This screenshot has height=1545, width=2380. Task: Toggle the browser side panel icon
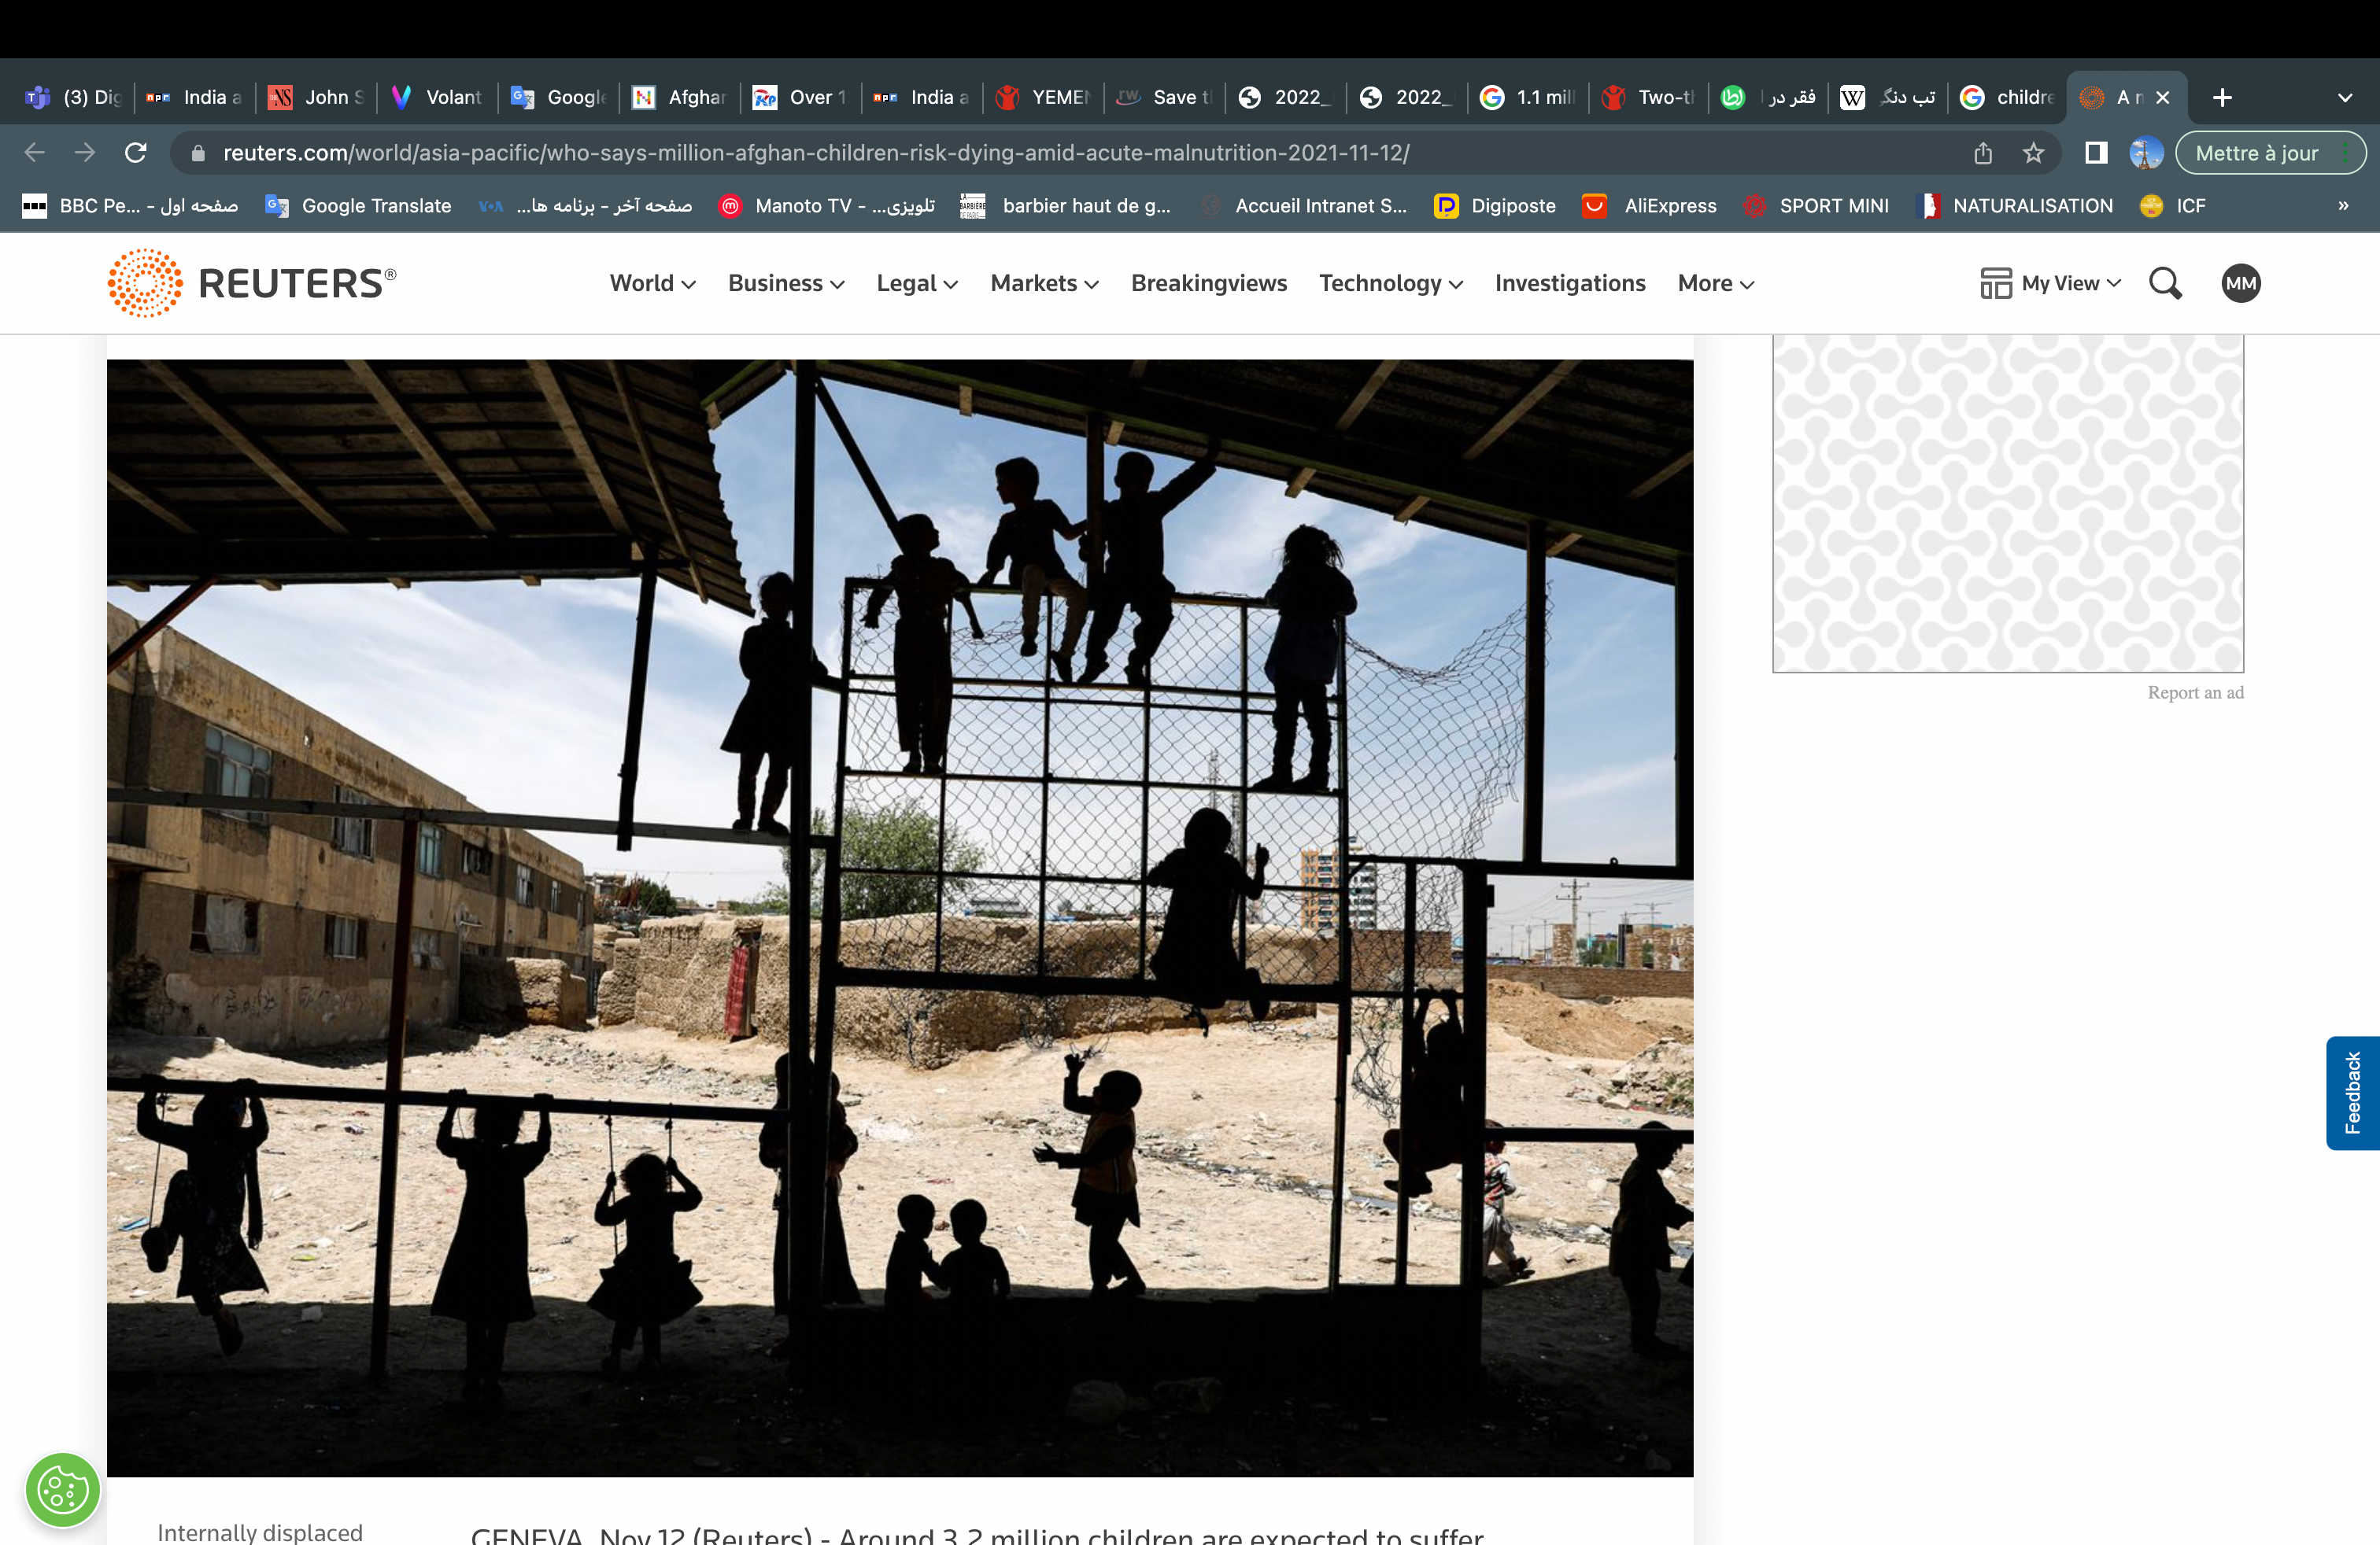[2096, 153]
